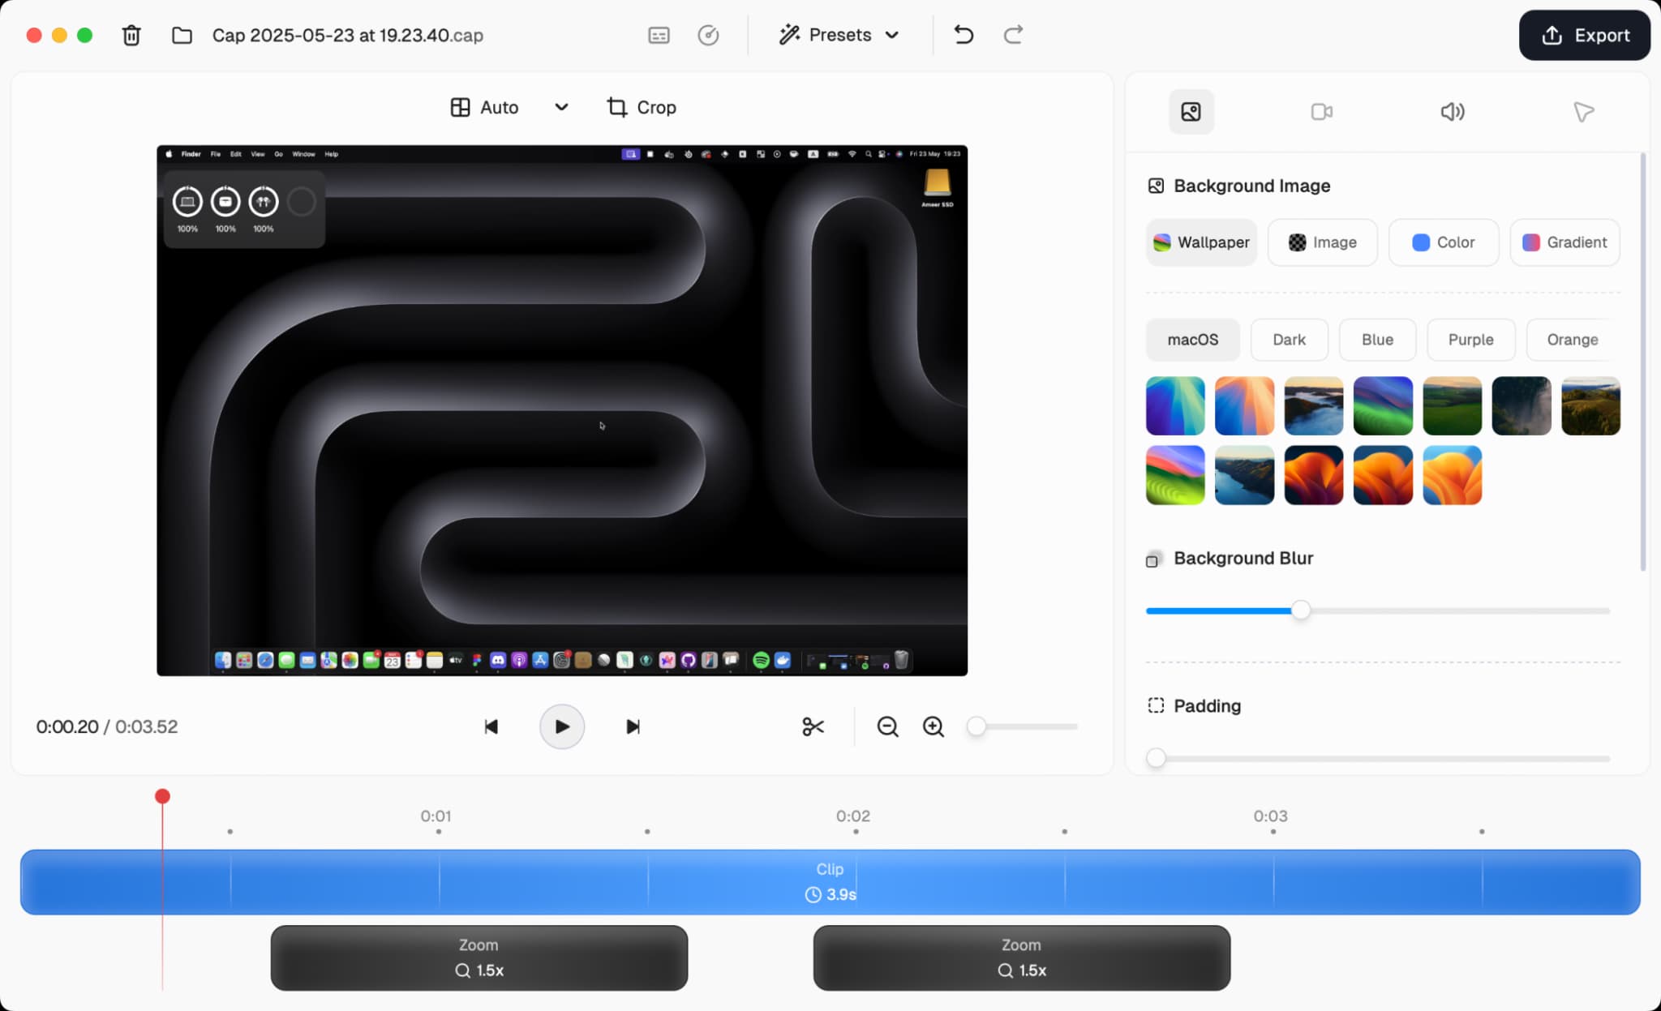
Task: Redo the last edit
Action: [x=1012, y=34]
